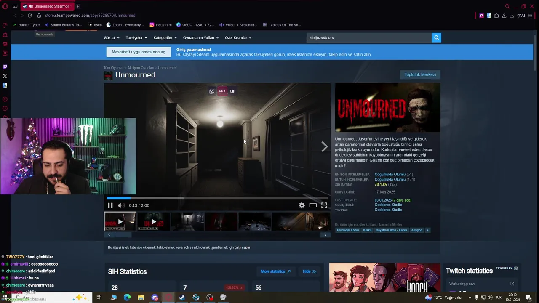Open browser account profile icon
The height and width of the screenshot is (303, 539).
pos(504,16)
